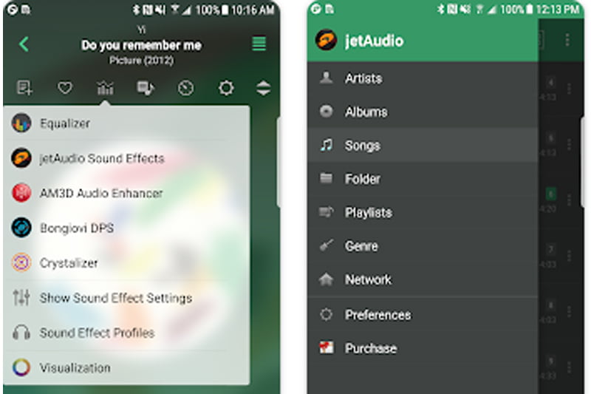The height and width of the screenshot is (394, 591).
Task: Open Show Sound Effect Settings
Action: [126, 298]
